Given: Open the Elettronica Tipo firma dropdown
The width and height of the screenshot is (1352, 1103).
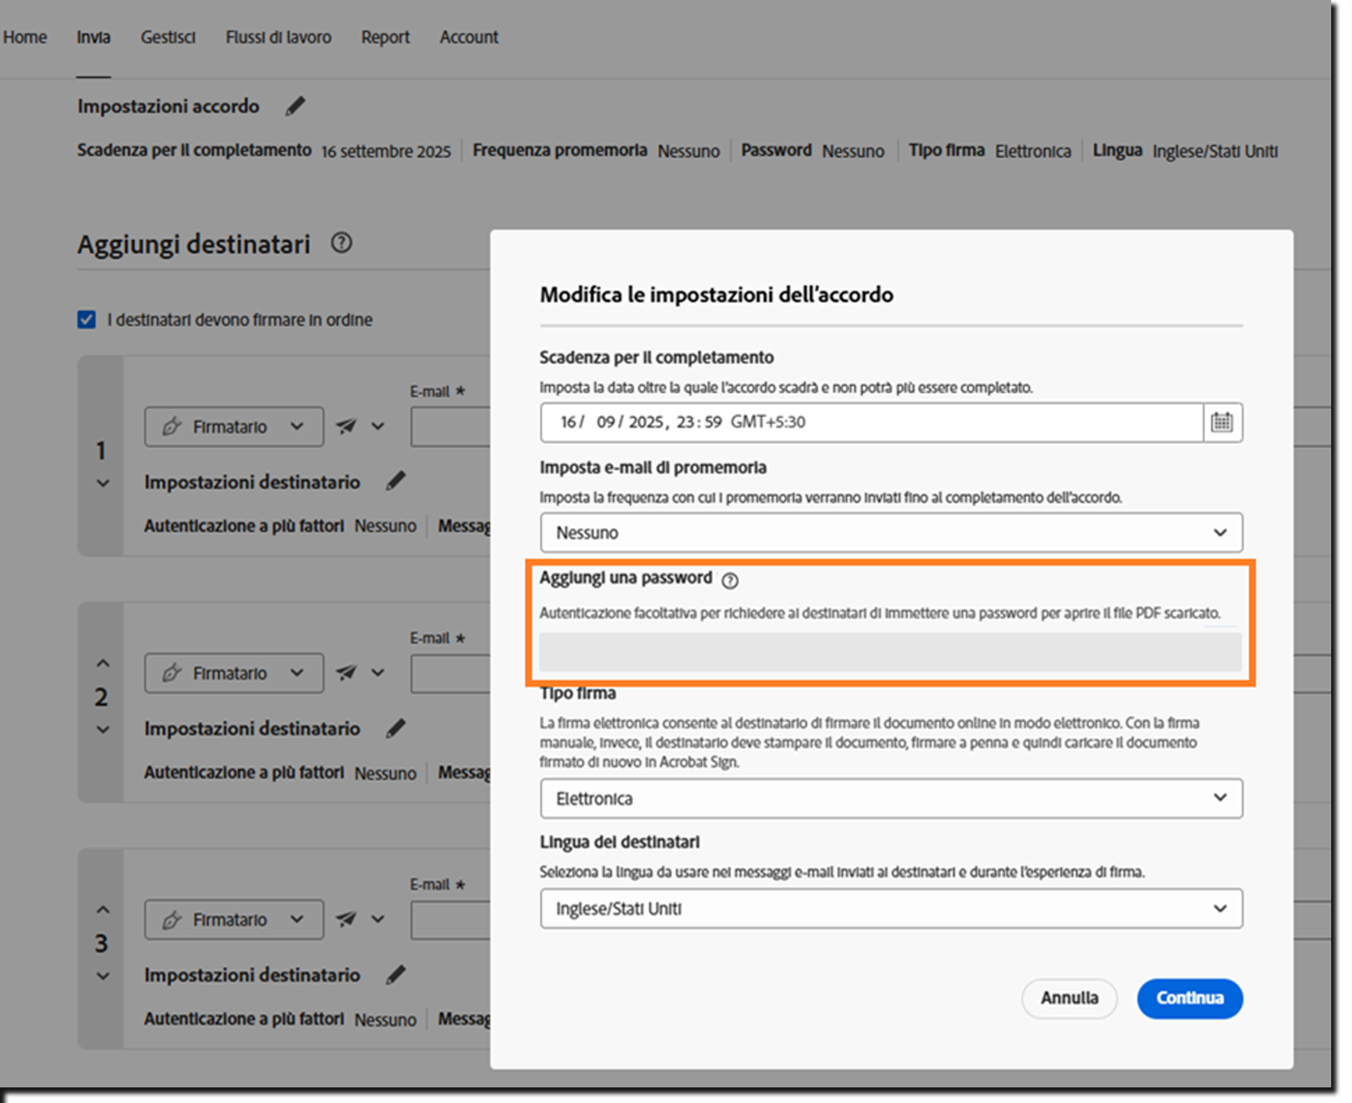Looking at the screenshot, I should coord(891,799).
